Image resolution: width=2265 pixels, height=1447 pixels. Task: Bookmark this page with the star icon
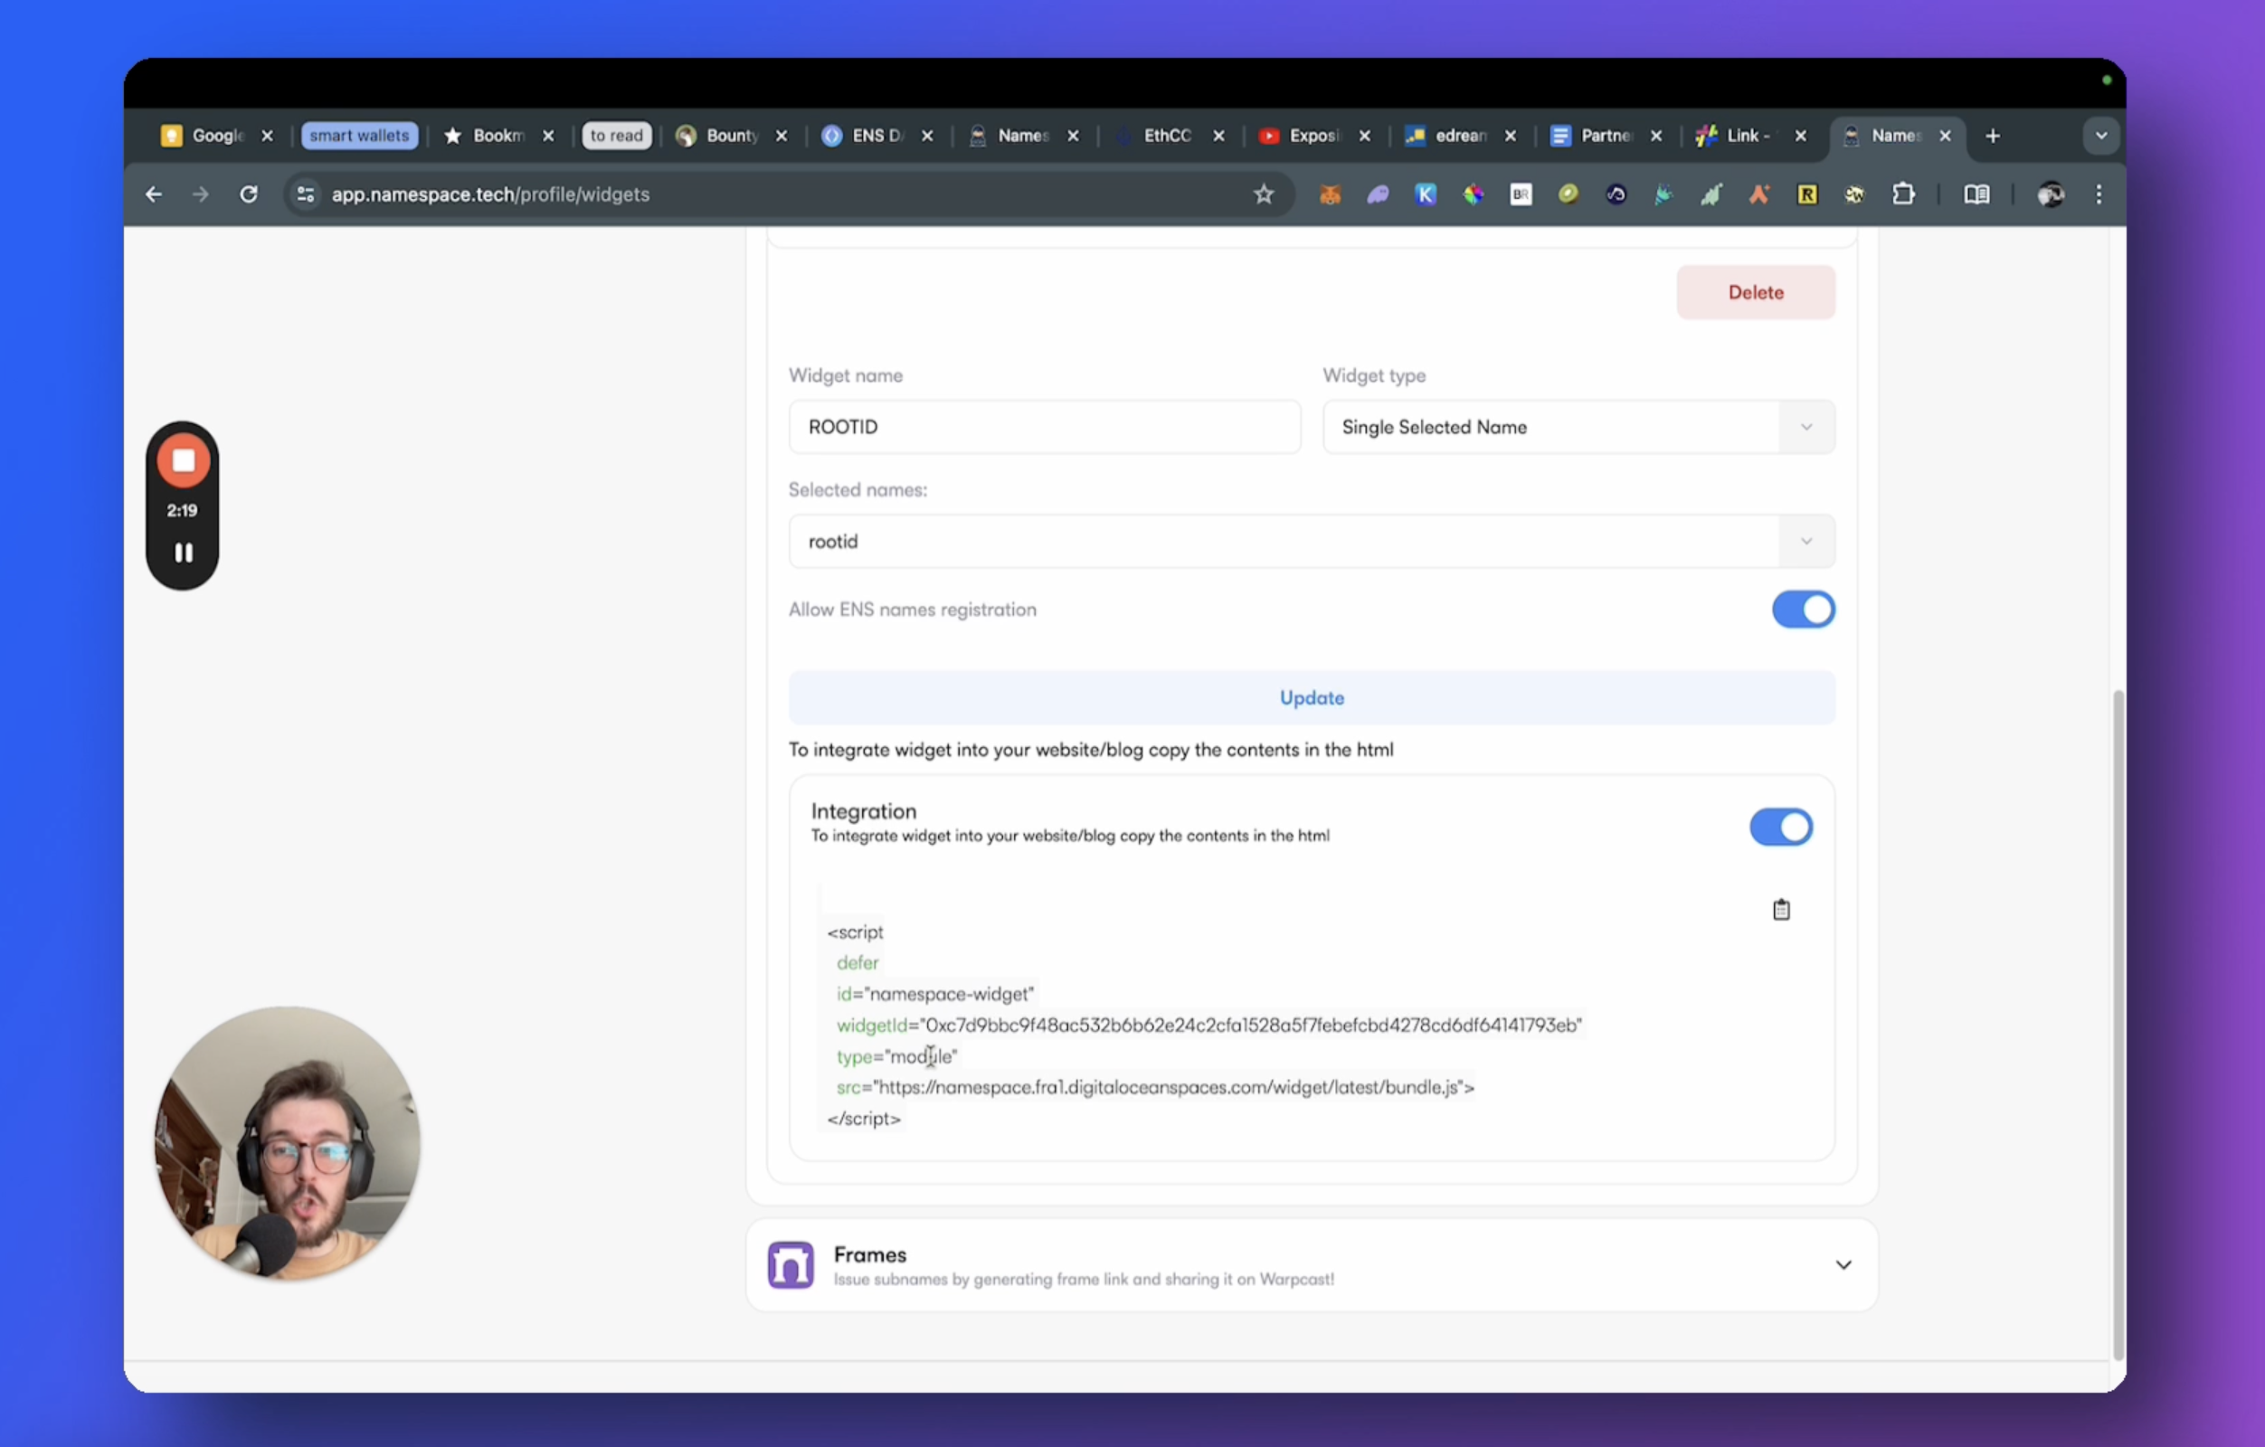(1264, 194)
